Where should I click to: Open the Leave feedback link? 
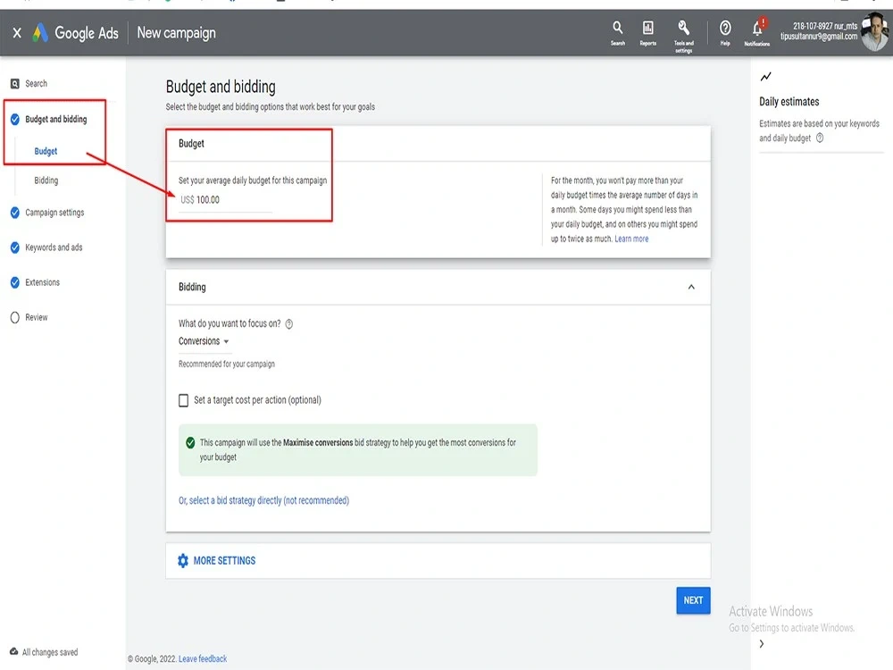[x=203, y=658]
